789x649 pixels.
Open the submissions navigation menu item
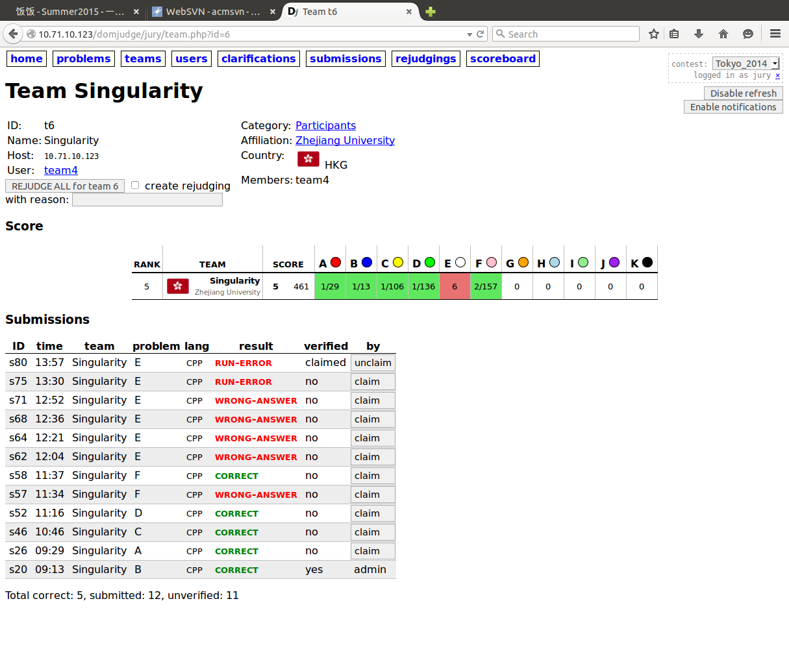tap(345, 58)
